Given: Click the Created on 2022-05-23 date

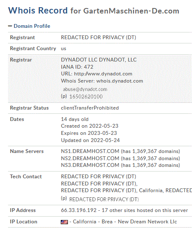Looking at the screenshot, I should pos(89,126).
